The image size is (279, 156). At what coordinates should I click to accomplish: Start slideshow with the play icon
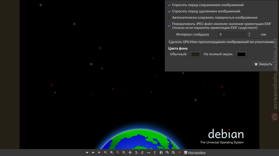(x=99, y=153)
